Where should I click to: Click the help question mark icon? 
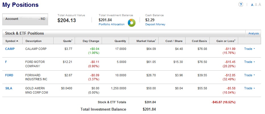click(241, 5)
